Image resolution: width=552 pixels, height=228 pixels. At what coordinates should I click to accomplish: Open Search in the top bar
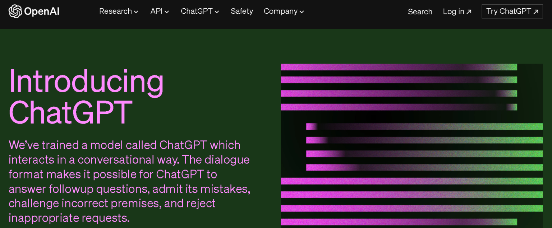click(420, 11)
